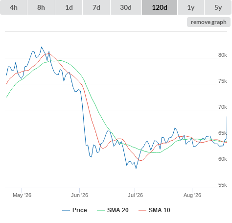The height and width of the screenshot is (223, 232).
Task: Open the 7d chart range
Action: pyautogui.click(x=96, y=7)
